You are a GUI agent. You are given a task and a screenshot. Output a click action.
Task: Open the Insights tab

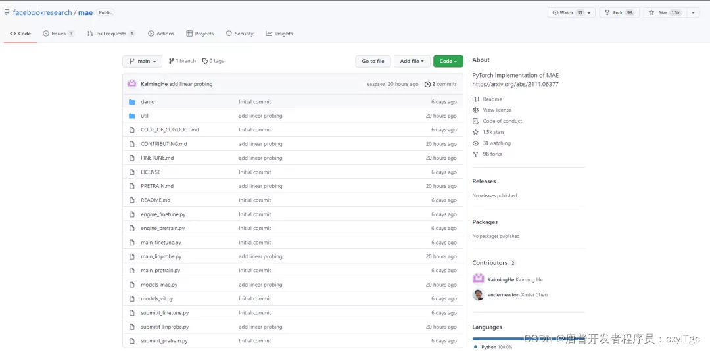click(279, 34)
